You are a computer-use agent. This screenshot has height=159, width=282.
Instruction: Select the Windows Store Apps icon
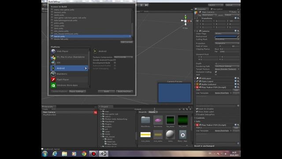click(53, 85)
